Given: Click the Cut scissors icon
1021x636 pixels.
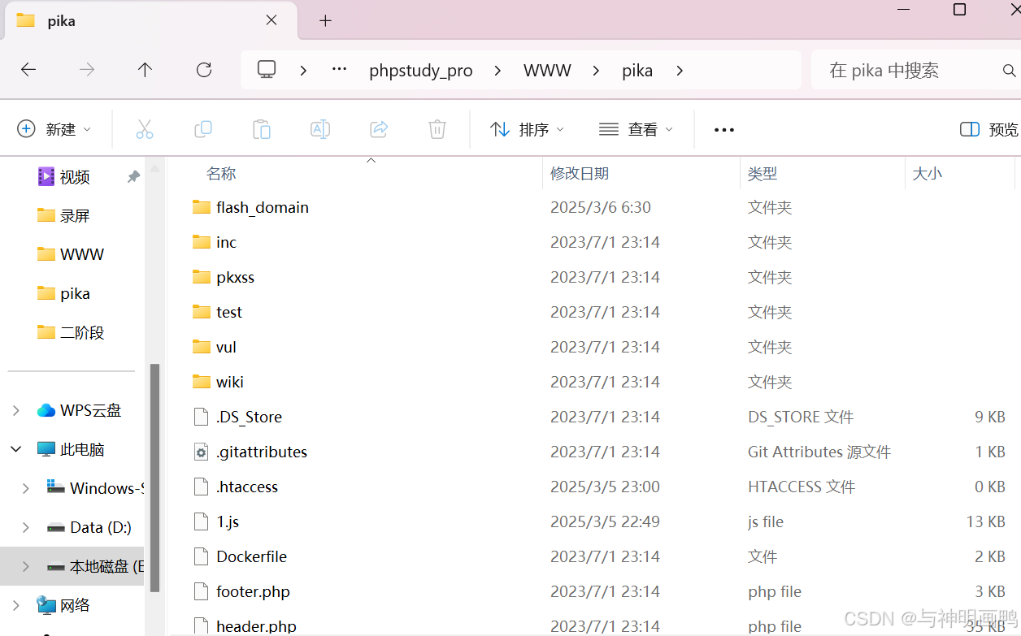Looking at the screenshot, I should pos(145,129).
